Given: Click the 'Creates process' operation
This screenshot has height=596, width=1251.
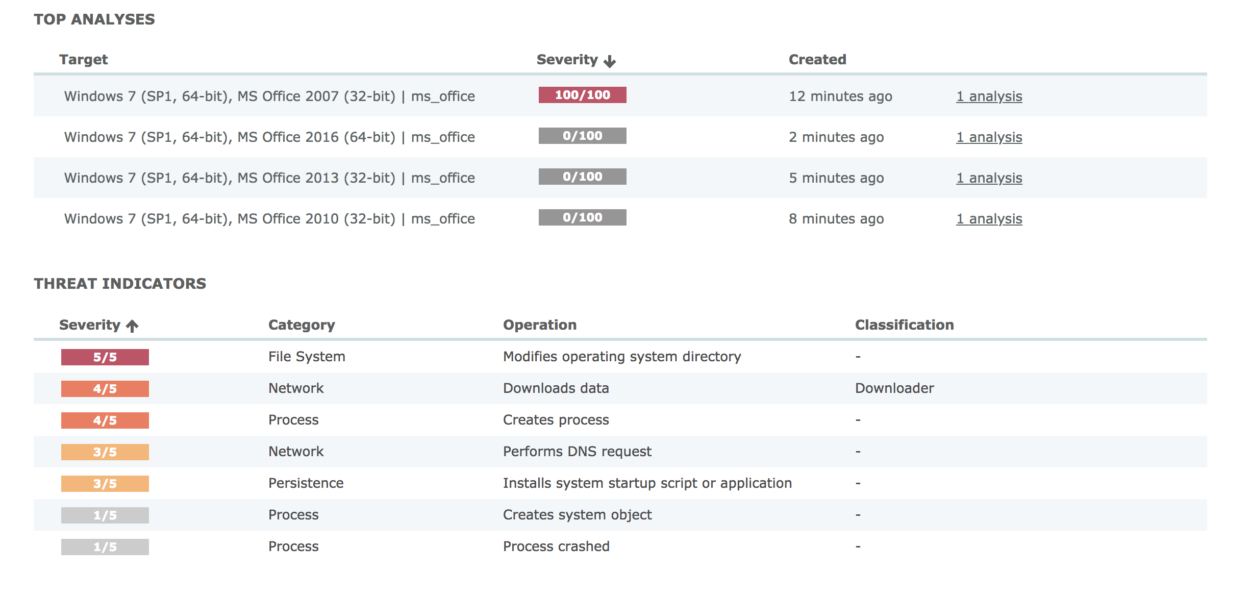Looking at the screenshot, I should point(556,420).
